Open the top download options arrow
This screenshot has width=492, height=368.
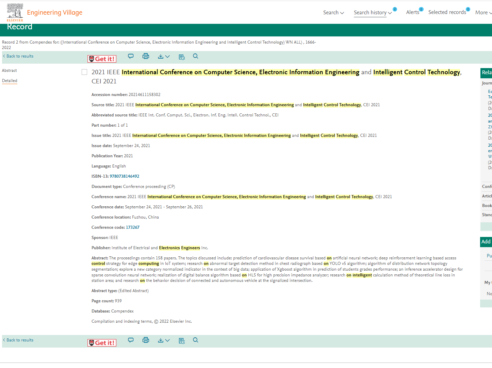164,57
